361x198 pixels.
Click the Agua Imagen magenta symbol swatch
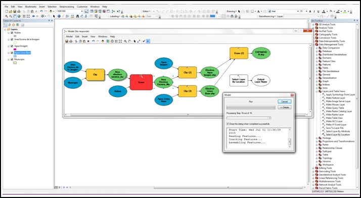tap(15, 49)
